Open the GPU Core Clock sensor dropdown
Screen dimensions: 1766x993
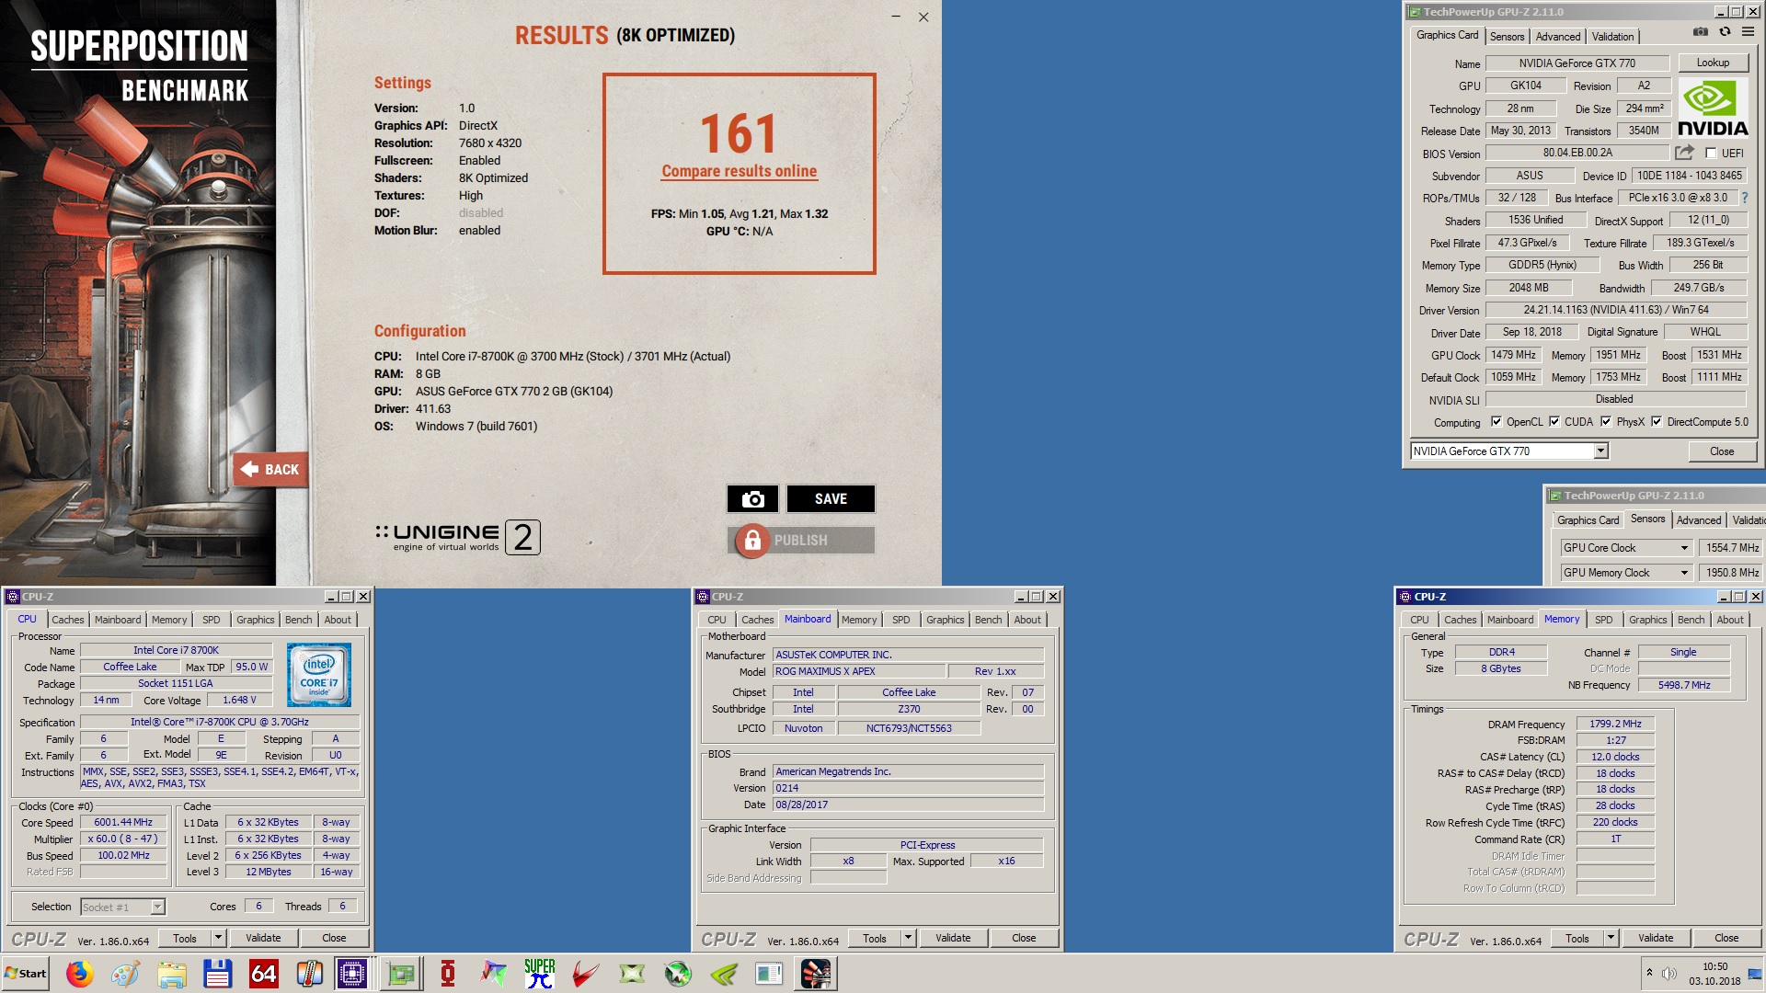[1684, 548]
